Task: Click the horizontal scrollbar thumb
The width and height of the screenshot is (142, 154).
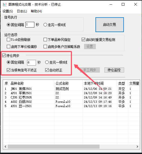Action: (x=54, y=147)
